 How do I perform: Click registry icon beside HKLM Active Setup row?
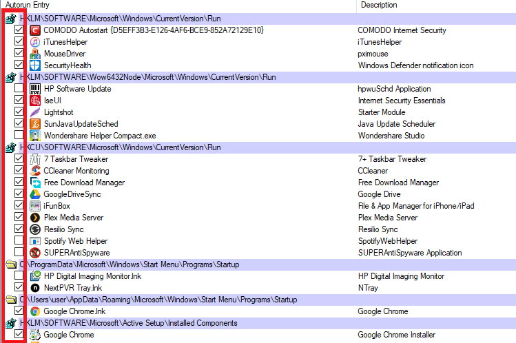(x=10, y=323)
